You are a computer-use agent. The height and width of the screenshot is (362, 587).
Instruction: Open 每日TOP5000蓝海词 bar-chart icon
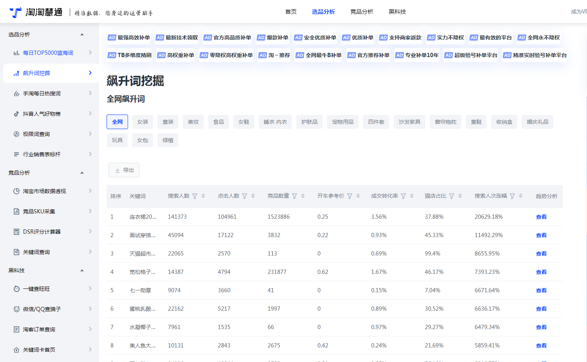[x=16, y=53]
